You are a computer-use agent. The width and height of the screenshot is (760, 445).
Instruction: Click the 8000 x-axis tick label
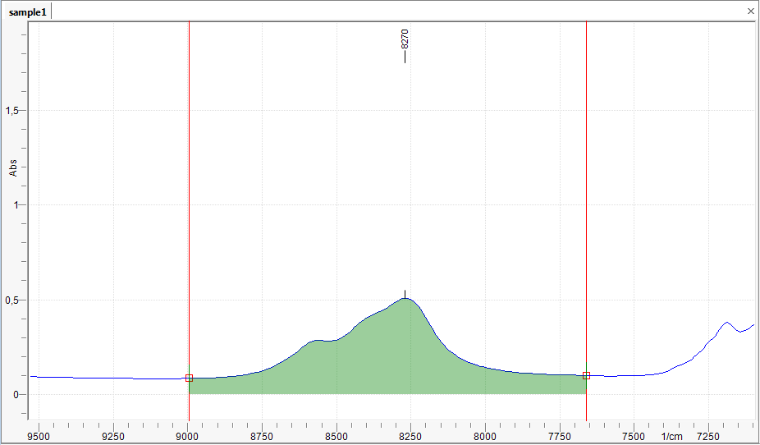(484, 436)
